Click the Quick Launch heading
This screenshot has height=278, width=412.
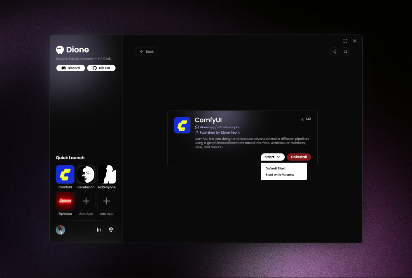[x=70, y=158]
